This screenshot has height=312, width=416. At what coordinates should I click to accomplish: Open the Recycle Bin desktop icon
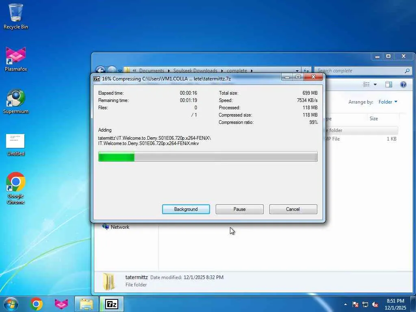pos(16,16)
